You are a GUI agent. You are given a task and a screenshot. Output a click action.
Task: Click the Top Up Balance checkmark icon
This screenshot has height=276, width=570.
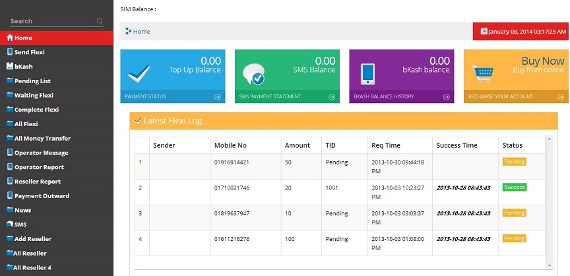click(139, 74)
